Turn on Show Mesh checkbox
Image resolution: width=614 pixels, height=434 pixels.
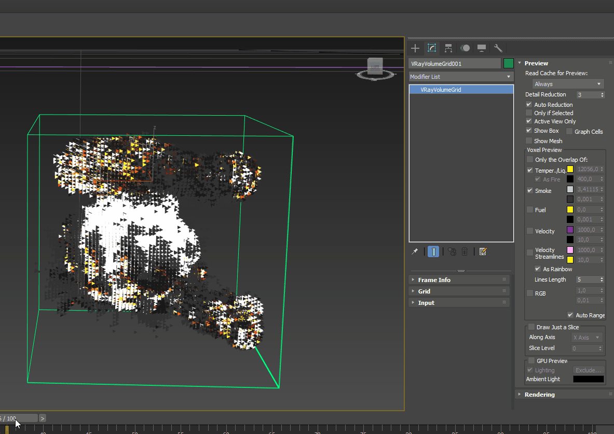(x=529, y=141)
